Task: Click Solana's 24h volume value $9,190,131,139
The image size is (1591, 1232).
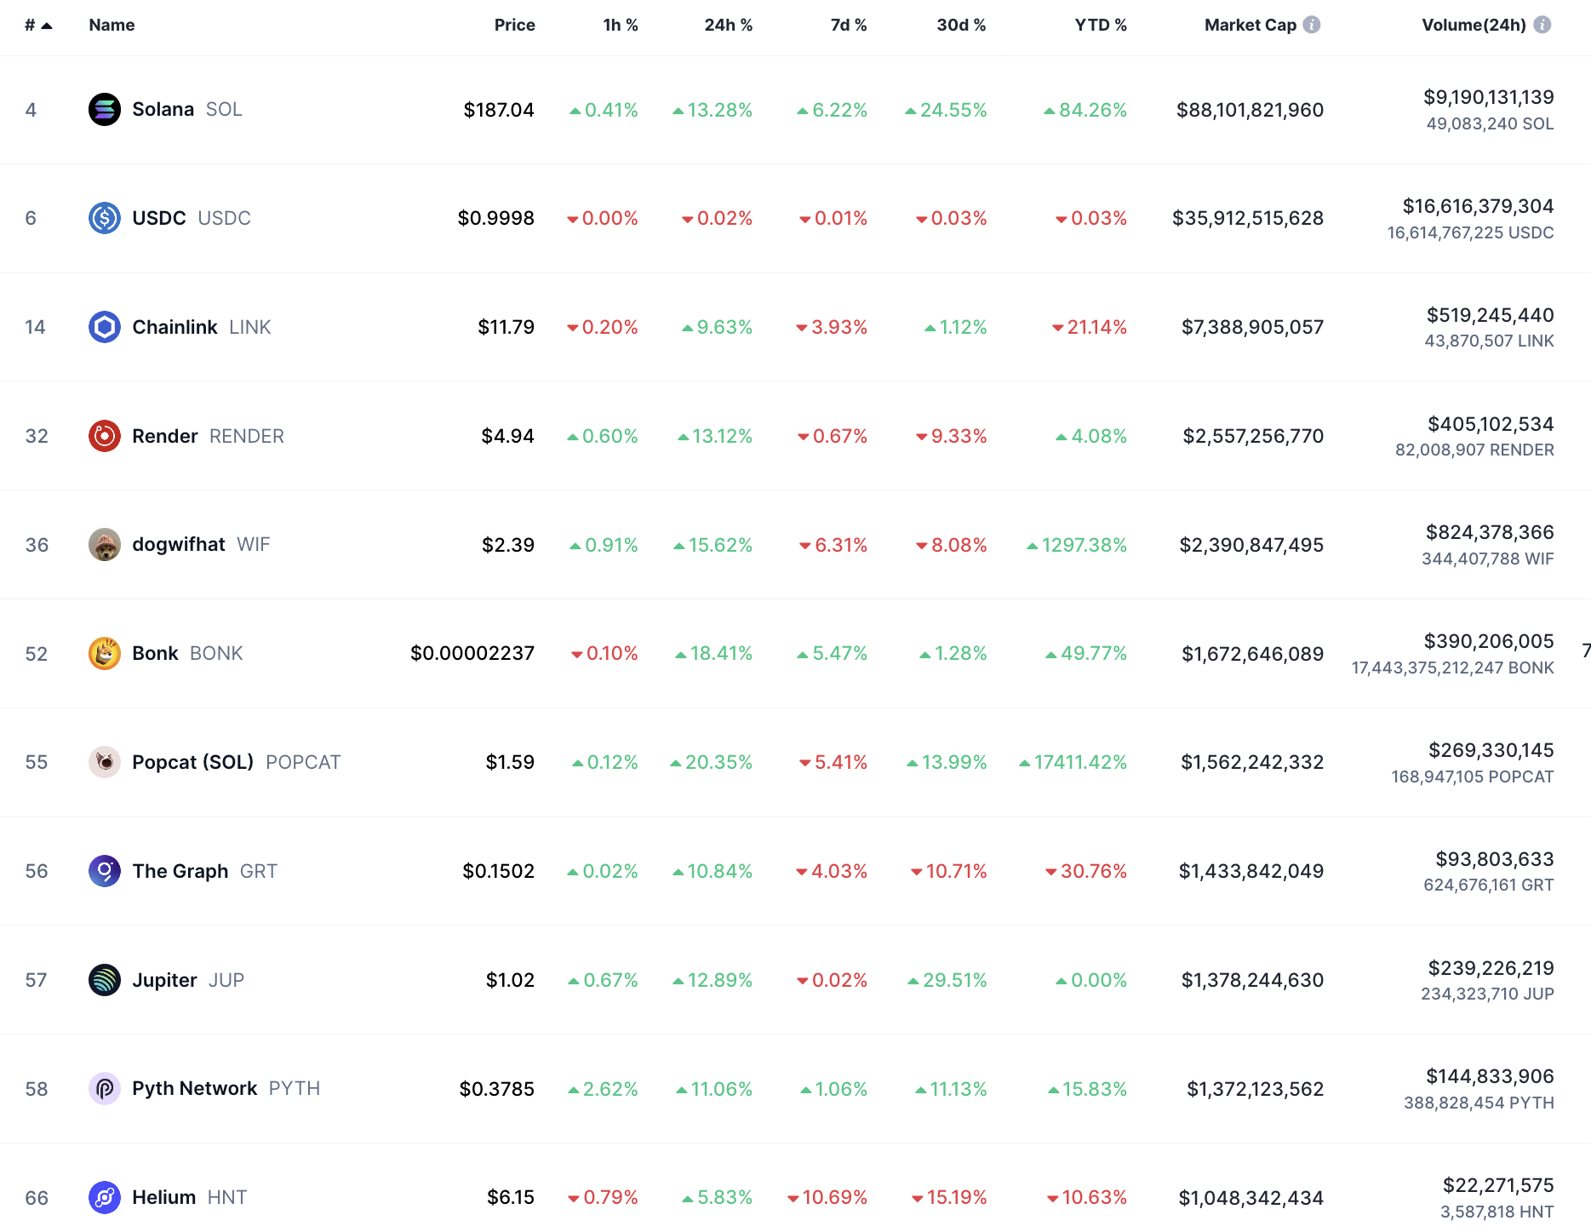Action: [1488, 97]
